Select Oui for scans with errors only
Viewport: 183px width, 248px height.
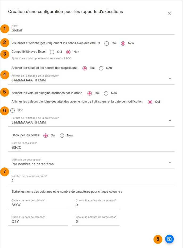click(107, 43)
